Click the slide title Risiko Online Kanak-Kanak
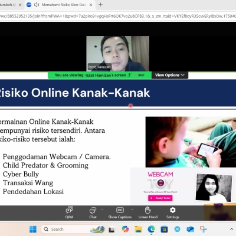 75,93
